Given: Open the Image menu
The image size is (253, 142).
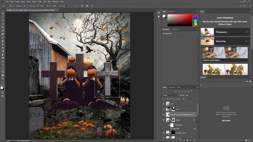Looking at the screenshot, I should 17,2.
